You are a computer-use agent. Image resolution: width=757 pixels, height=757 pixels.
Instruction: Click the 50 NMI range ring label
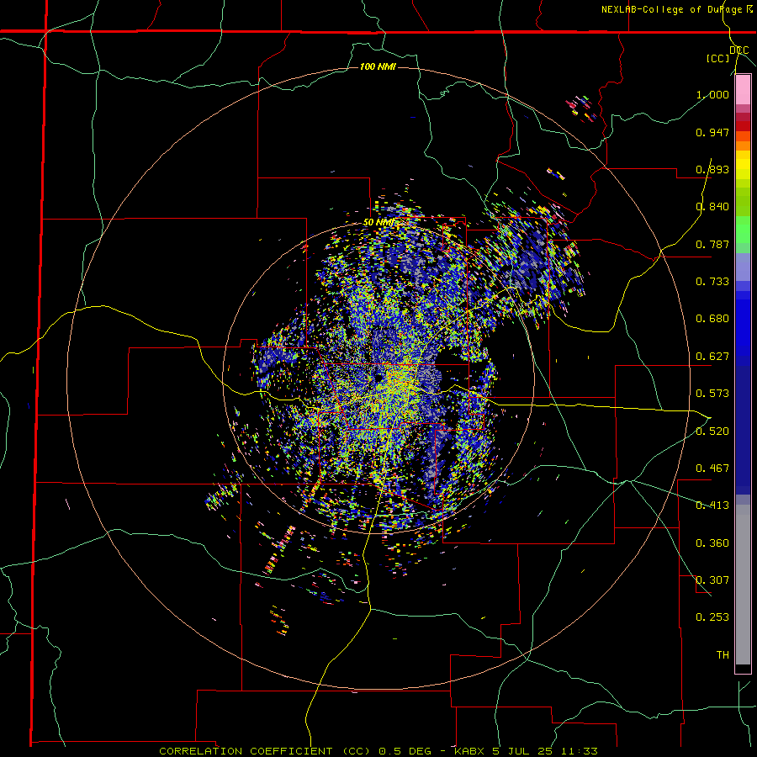click(x=378, y=223)
